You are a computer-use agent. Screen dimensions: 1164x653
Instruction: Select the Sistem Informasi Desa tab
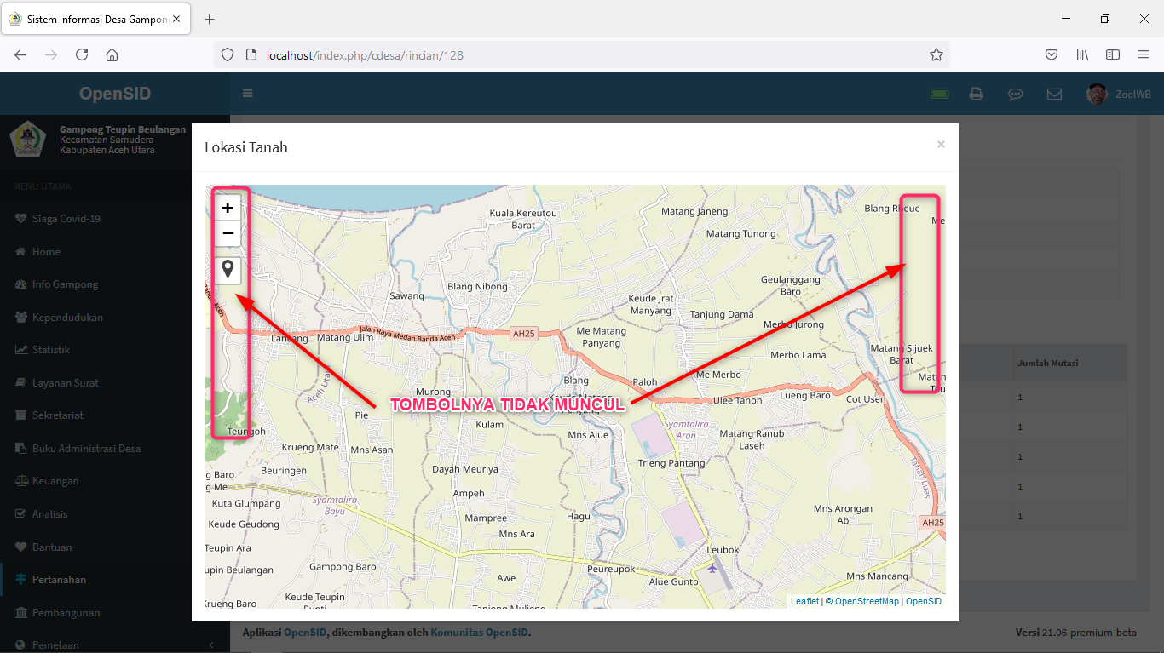coord(96,19)
